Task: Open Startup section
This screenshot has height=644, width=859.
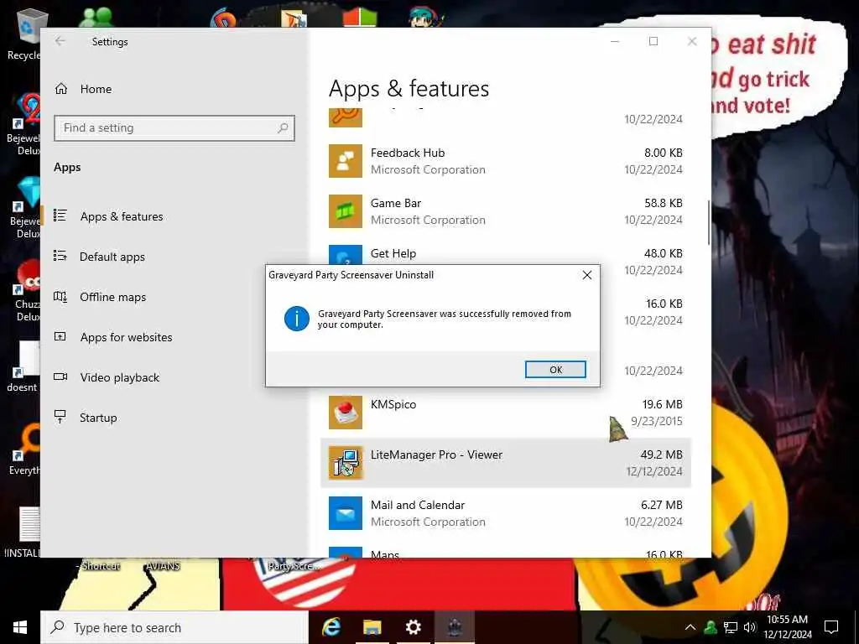Action: point(98,418)
